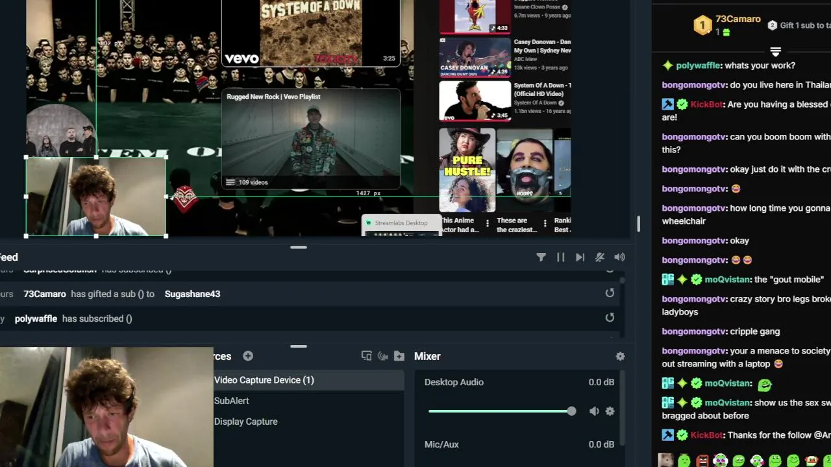Add a new source with the plus icon

(248, 356)
